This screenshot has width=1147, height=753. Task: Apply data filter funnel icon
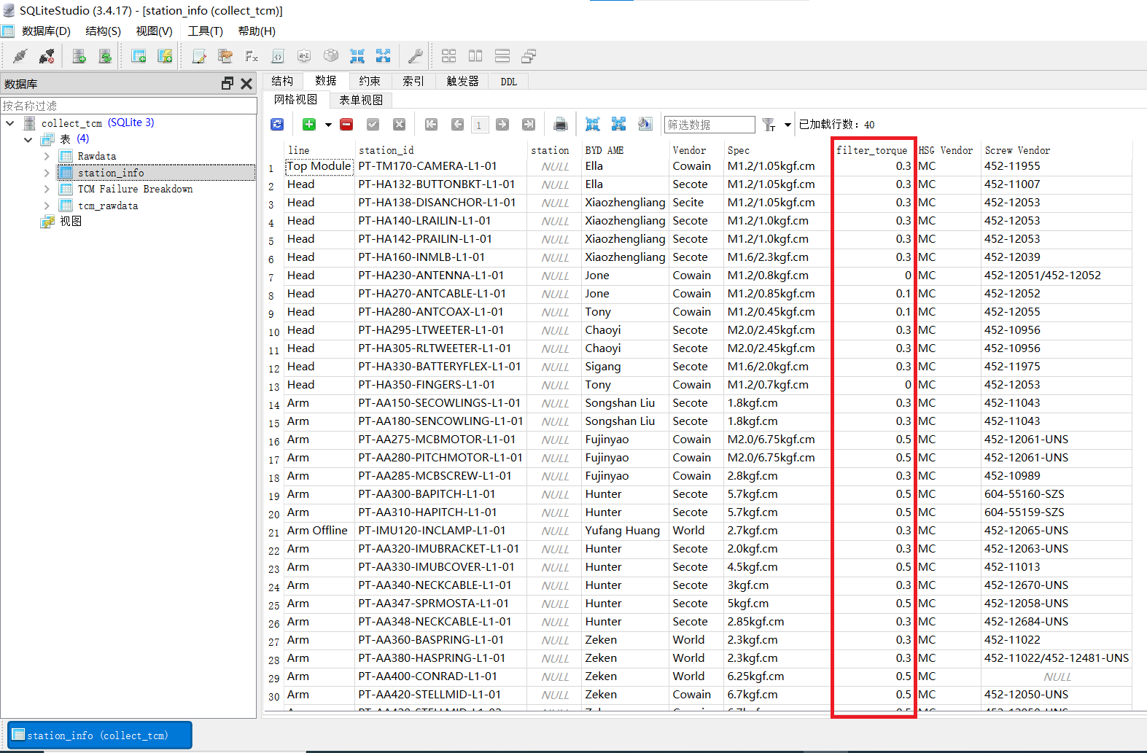(x=769, y=125)
